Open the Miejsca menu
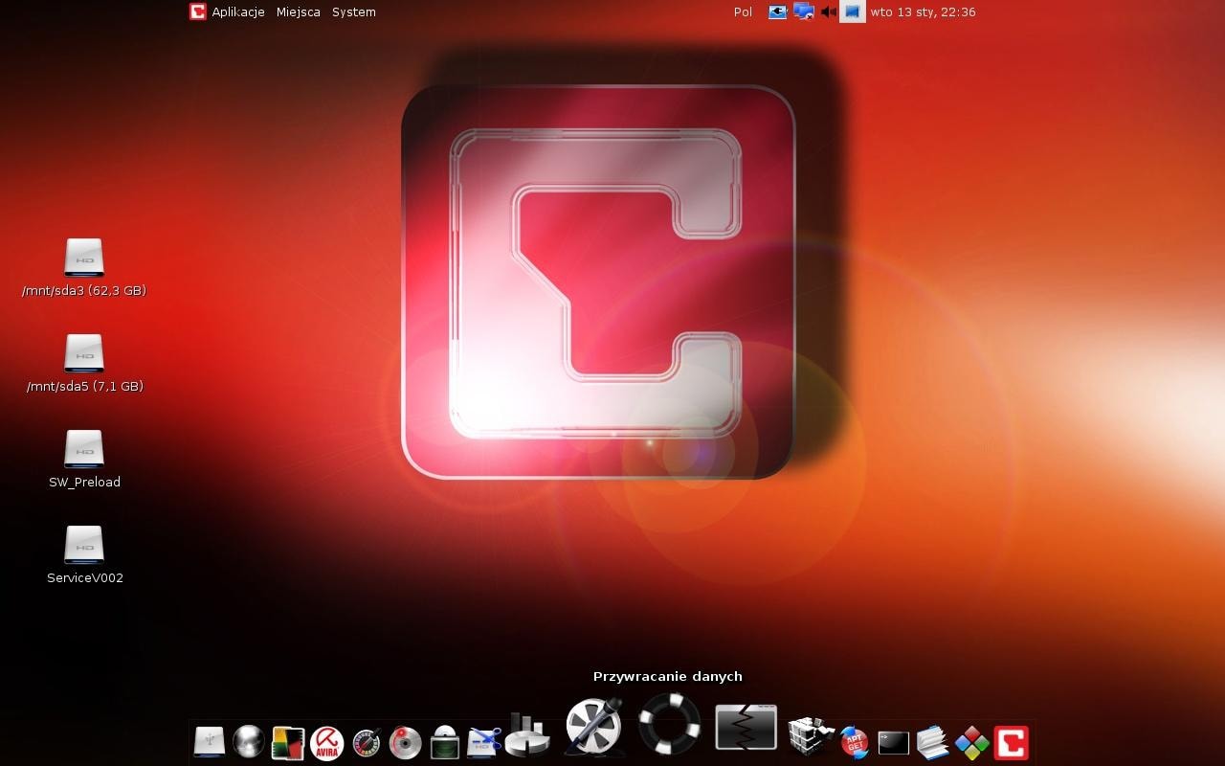1225x766 pixels. point(298,12)
